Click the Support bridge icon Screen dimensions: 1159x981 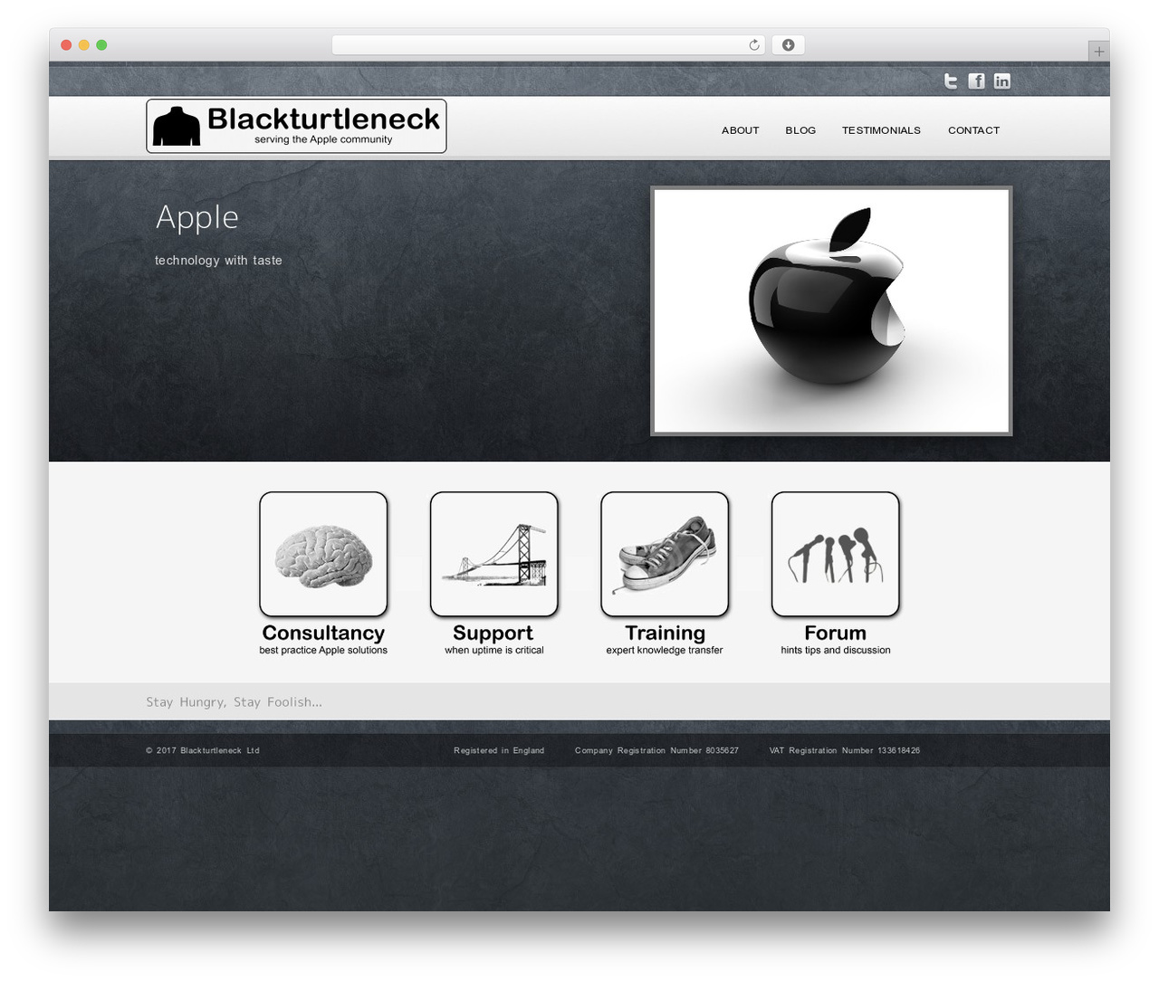(493, 554)
